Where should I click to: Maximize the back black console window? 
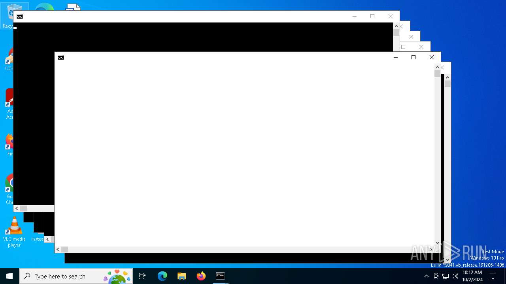click(x=372, y=16)
